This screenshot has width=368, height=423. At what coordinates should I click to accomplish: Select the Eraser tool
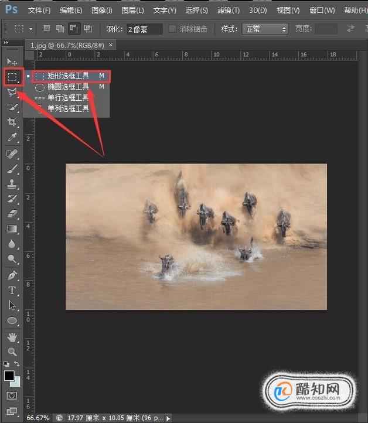click(12, 214)
